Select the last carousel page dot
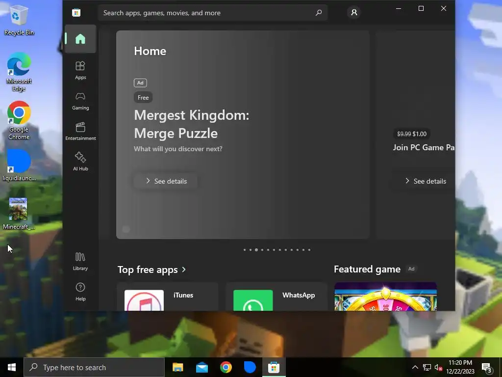Image resolution: width=502 pixels, height=377 pixels. 309,250
